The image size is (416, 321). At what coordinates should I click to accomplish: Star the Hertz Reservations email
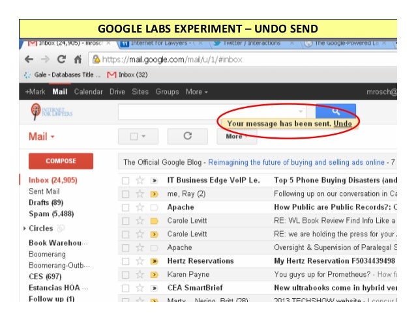point(140,261)
